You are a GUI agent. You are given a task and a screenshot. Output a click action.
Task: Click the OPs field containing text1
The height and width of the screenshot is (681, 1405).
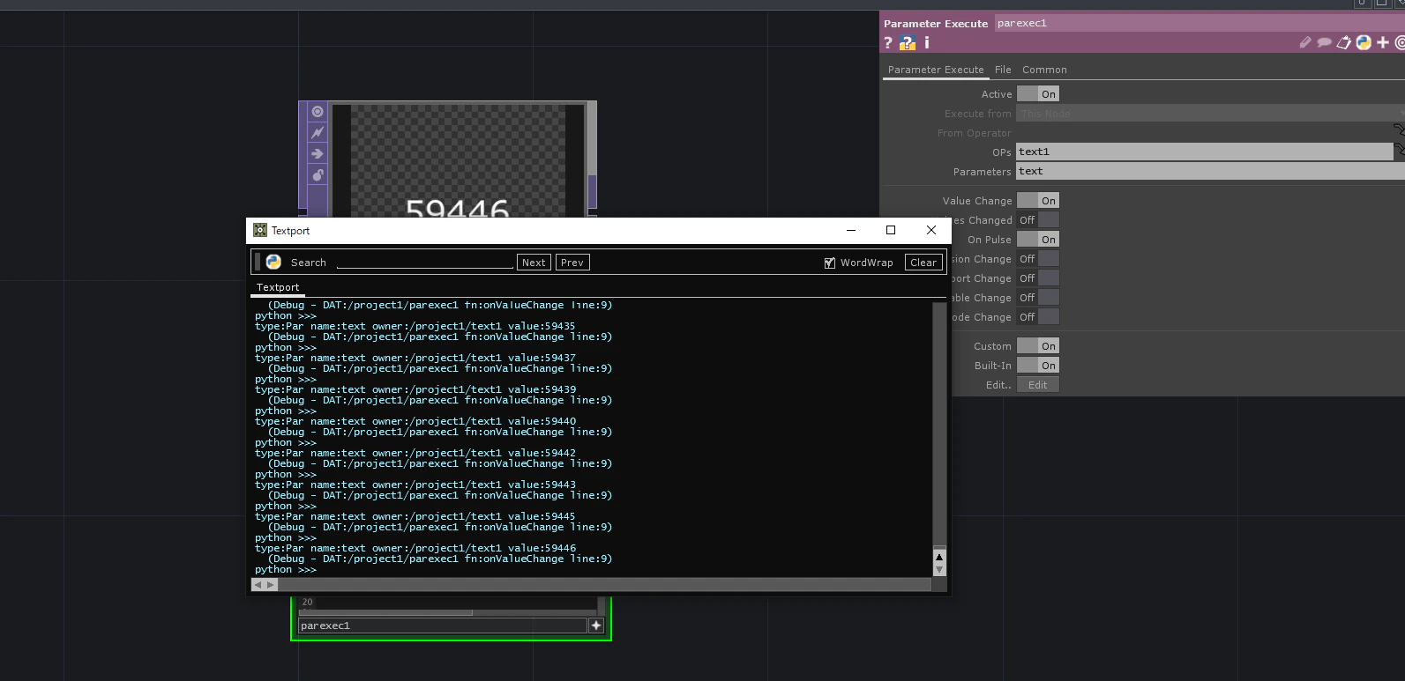[1204, 152]
